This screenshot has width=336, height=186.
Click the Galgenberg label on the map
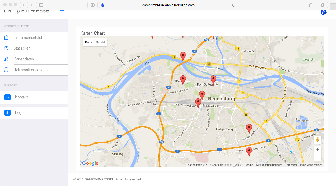[x=224, y=129]
